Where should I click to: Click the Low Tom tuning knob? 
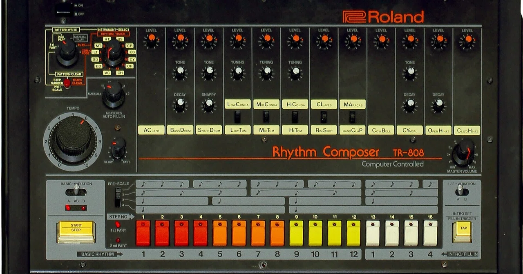tap(237, 73)
